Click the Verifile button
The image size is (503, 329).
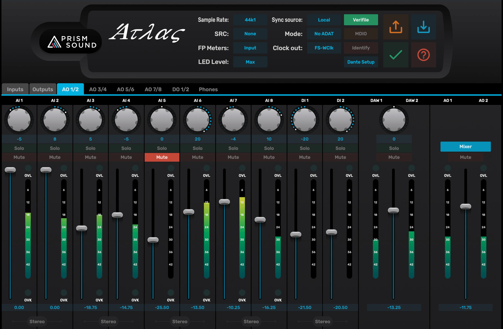pos(361,20)
